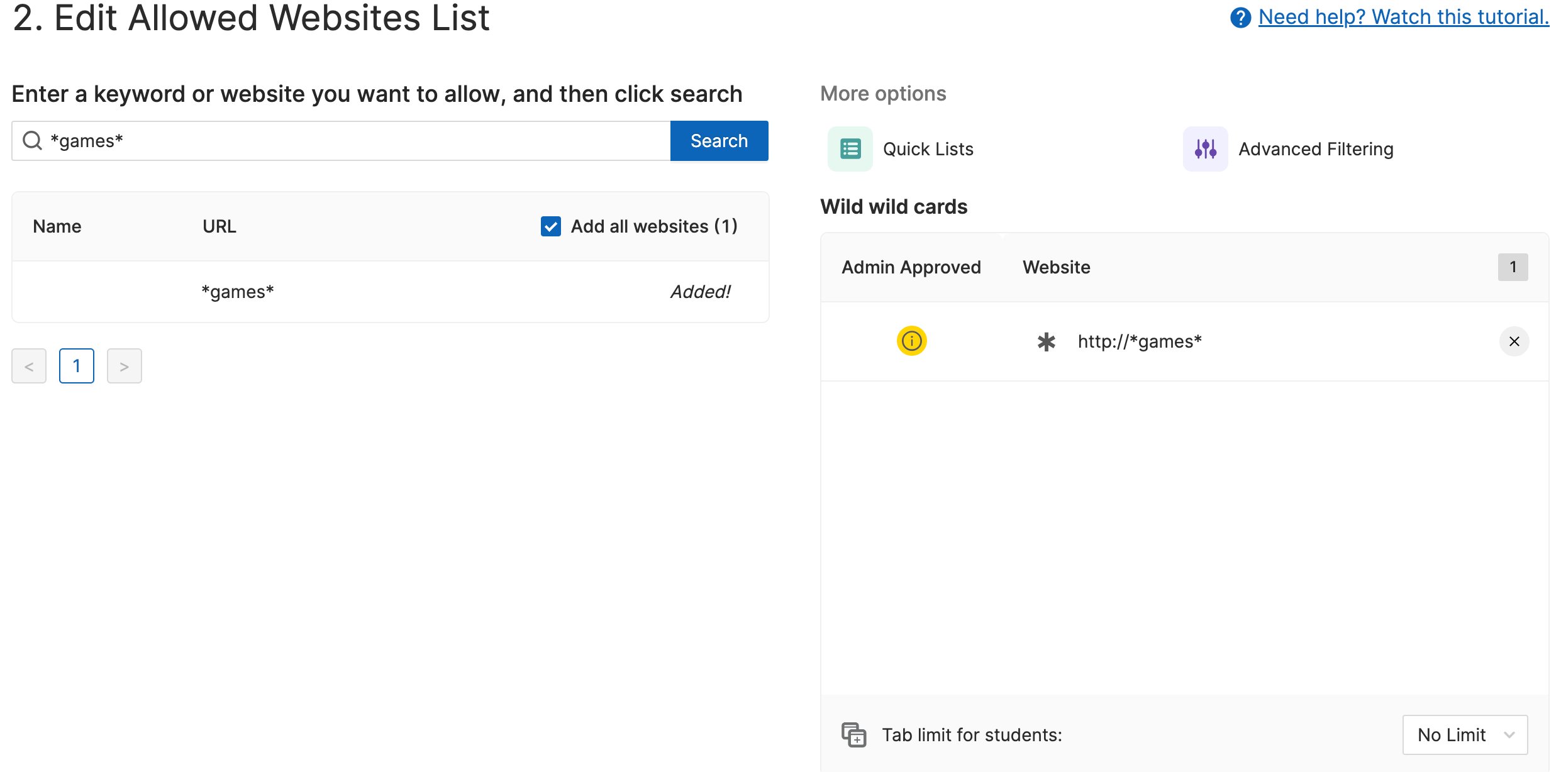Click the *games* URL result row

(390, 292)
